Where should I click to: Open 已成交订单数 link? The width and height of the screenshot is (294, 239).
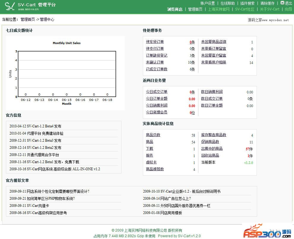(157, 69)
